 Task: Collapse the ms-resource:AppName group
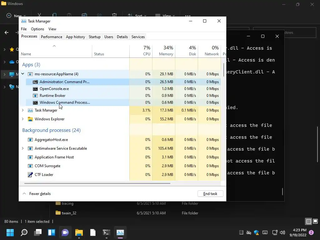23,74
